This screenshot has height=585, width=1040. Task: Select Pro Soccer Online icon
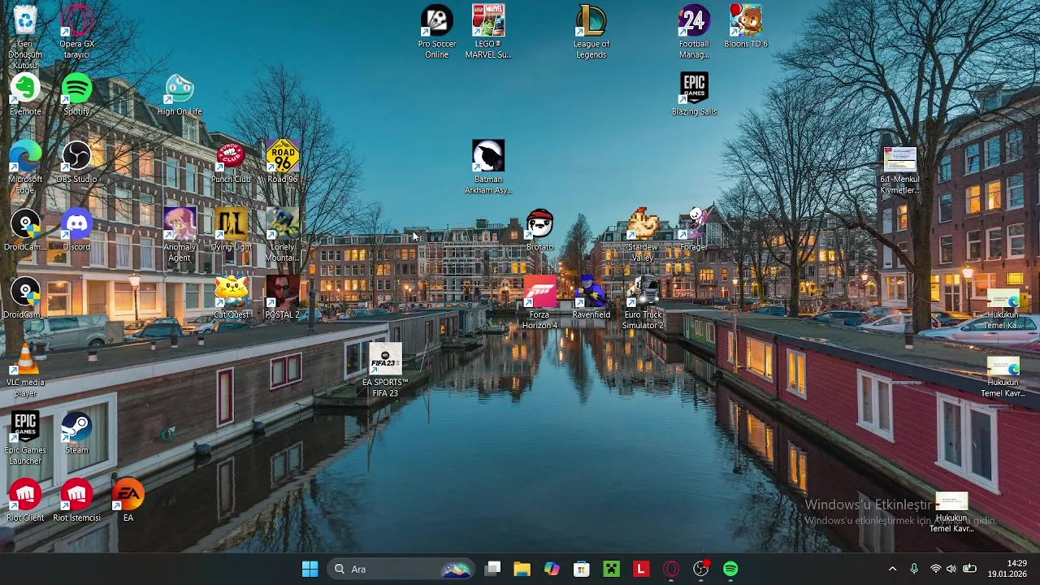pos(437,32)
